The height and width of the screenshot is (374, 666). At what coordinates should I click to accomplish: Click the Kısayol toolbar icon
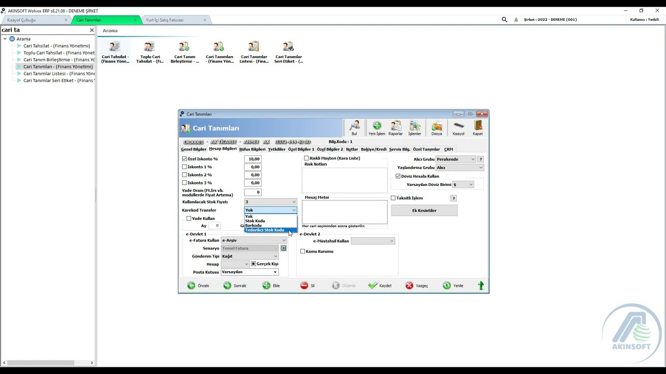pos(458,128)
